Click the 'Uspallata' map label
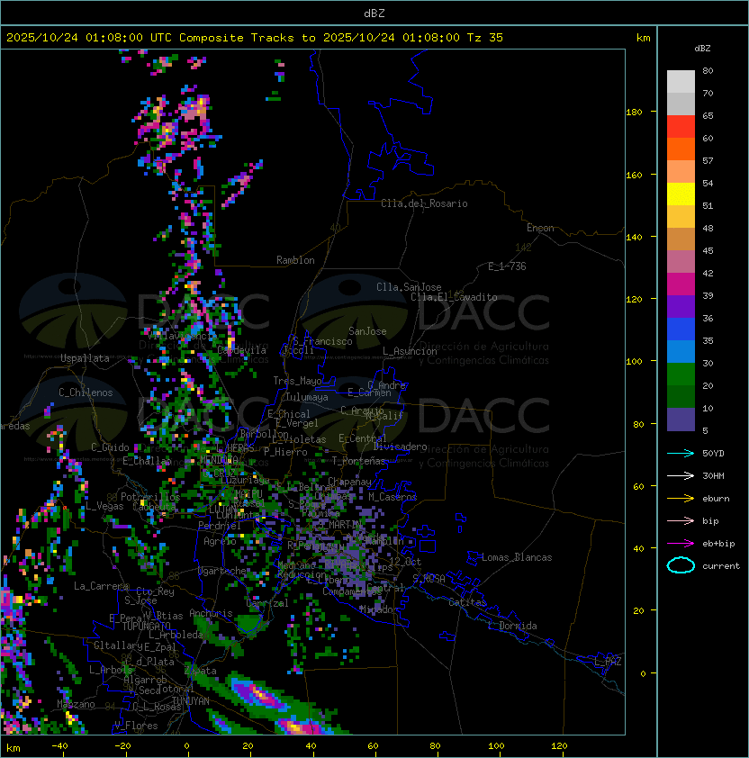This screenshot has height=758, width=749. pyautogui.click(x=85, y=358)
